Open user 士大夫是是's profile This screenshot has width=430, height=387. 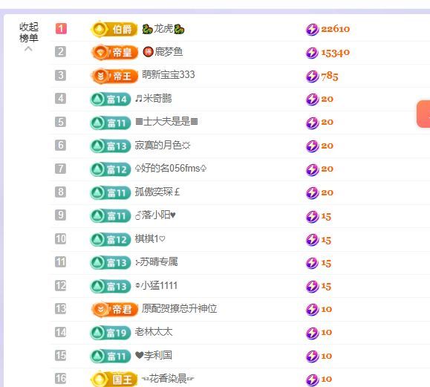(167, 121)
